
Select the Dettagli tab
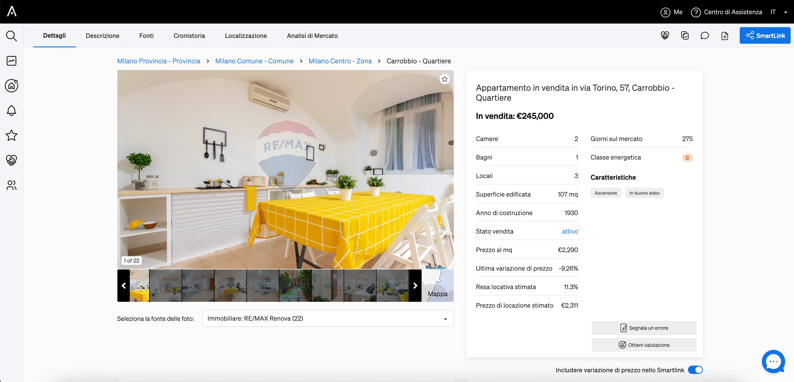[54, 36]
